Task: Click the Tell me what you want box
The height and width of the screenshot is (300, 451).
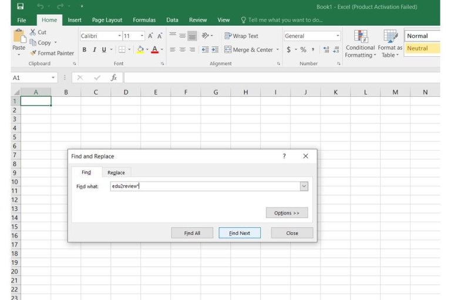Action: (282, 20)
